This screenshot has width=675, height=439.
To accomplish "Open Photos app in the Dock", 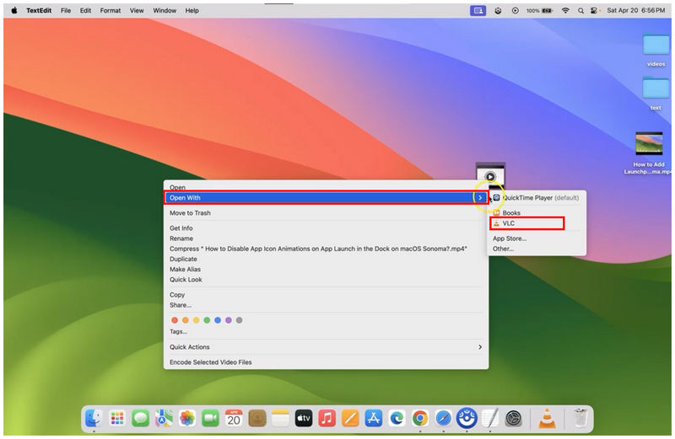I will tap(186, 418).
